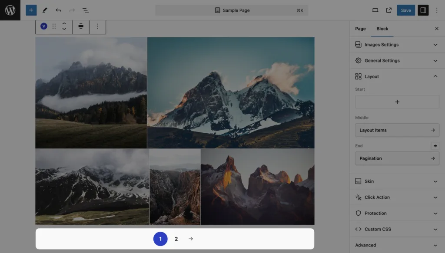Add item to layout Start area
445x253 pixels.
click(x=397, y=102)
